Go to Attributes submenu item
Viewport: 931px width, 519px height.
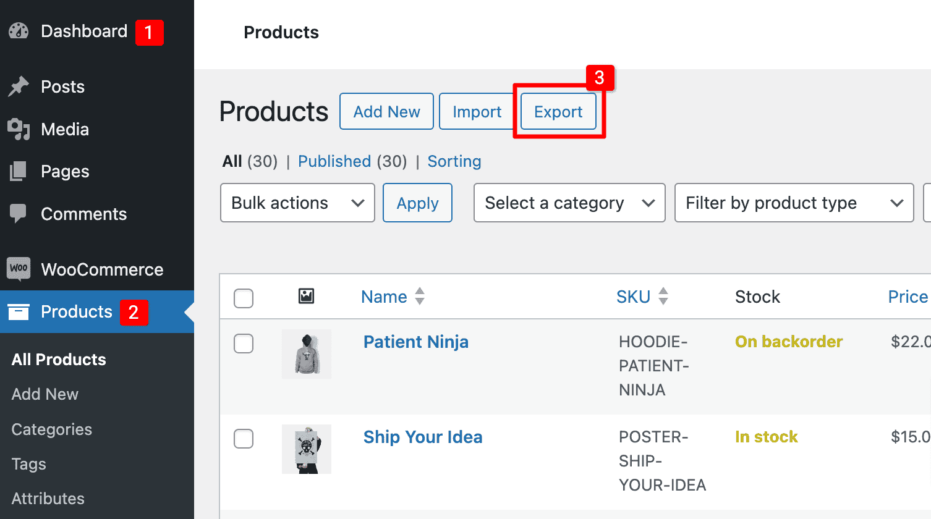pos(48,499)
